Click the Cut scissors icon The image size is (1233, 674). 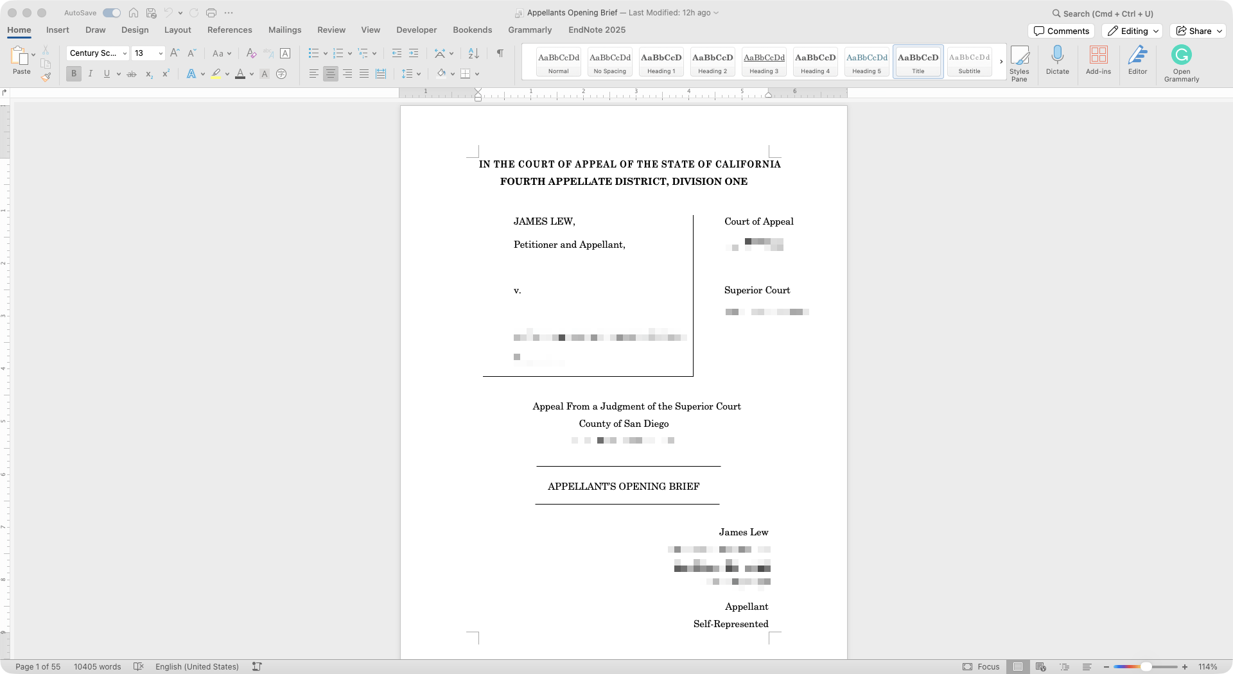click(46, 50)
